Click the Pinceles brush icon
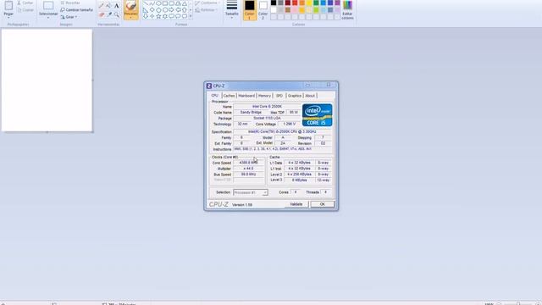This screenshot has height=305, width=542. pos(130,6)
